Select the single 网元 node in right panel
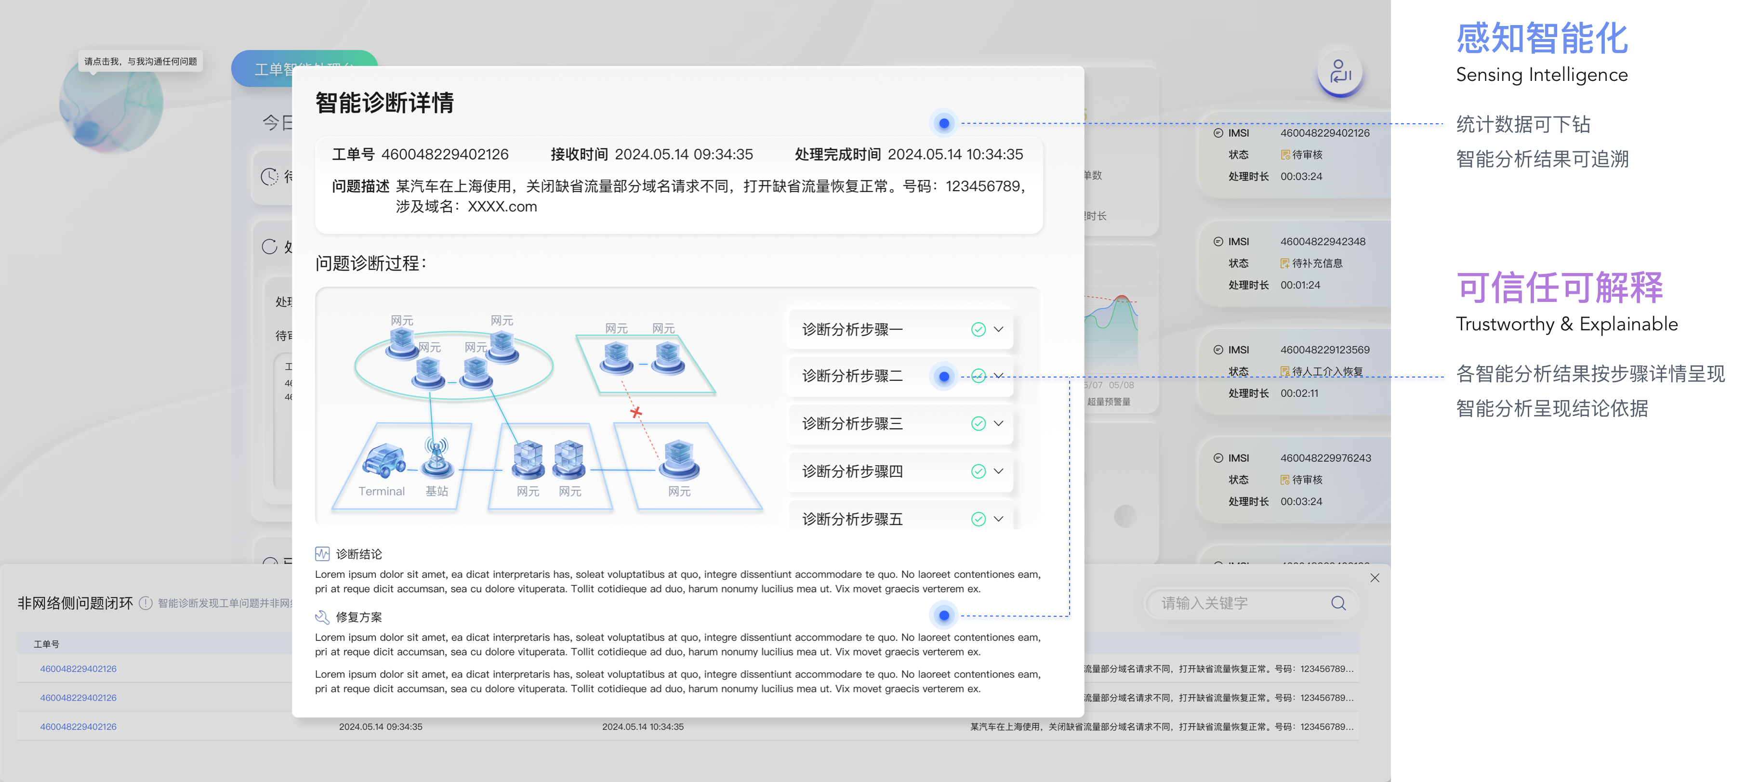 [x=678, y=459]
